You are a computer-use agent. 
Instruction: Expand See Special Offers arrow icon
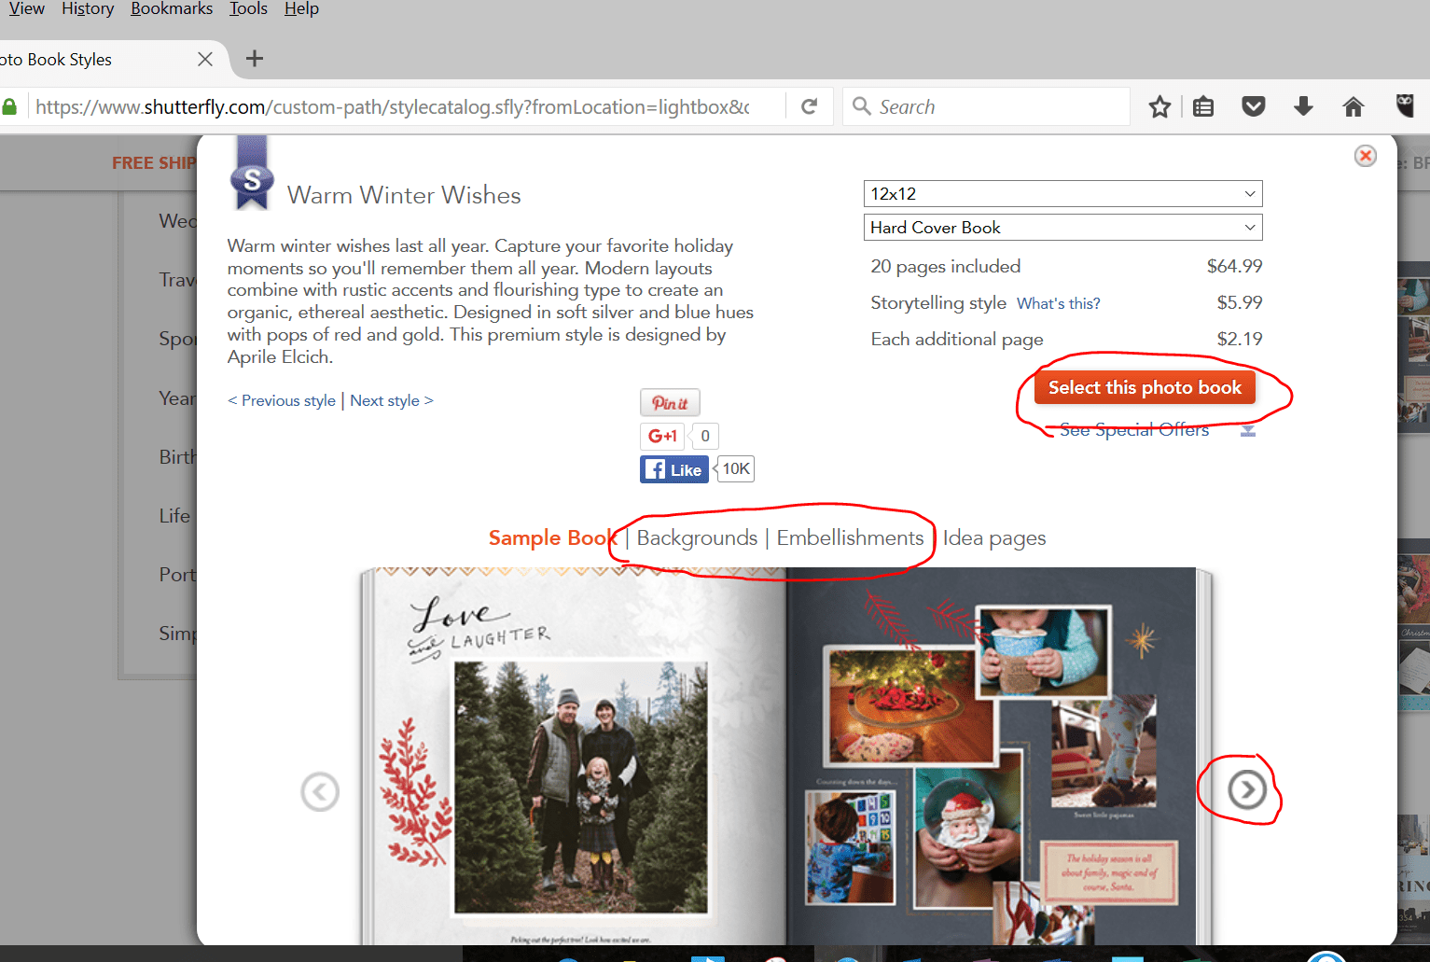pos(1248,430)
